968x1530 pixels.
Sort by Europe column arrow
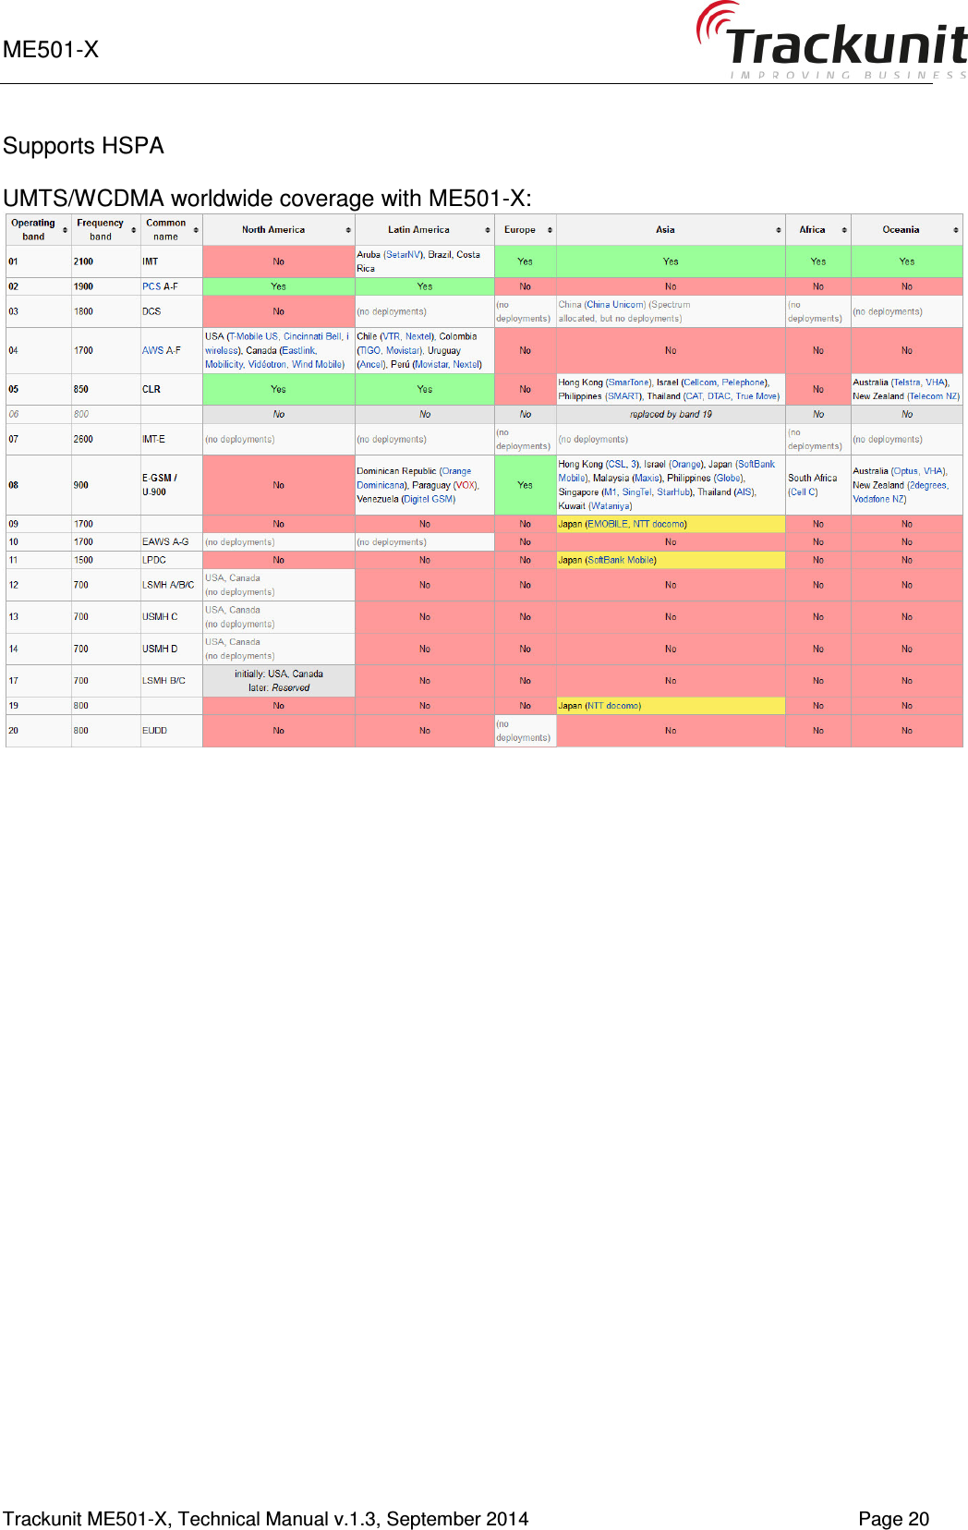pos(550,230)
